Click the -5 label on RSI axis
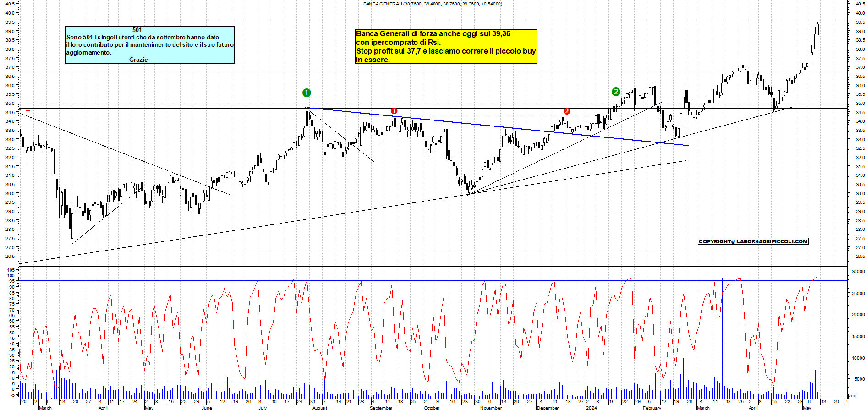866x410 pixels. click(x=13, y=395)
